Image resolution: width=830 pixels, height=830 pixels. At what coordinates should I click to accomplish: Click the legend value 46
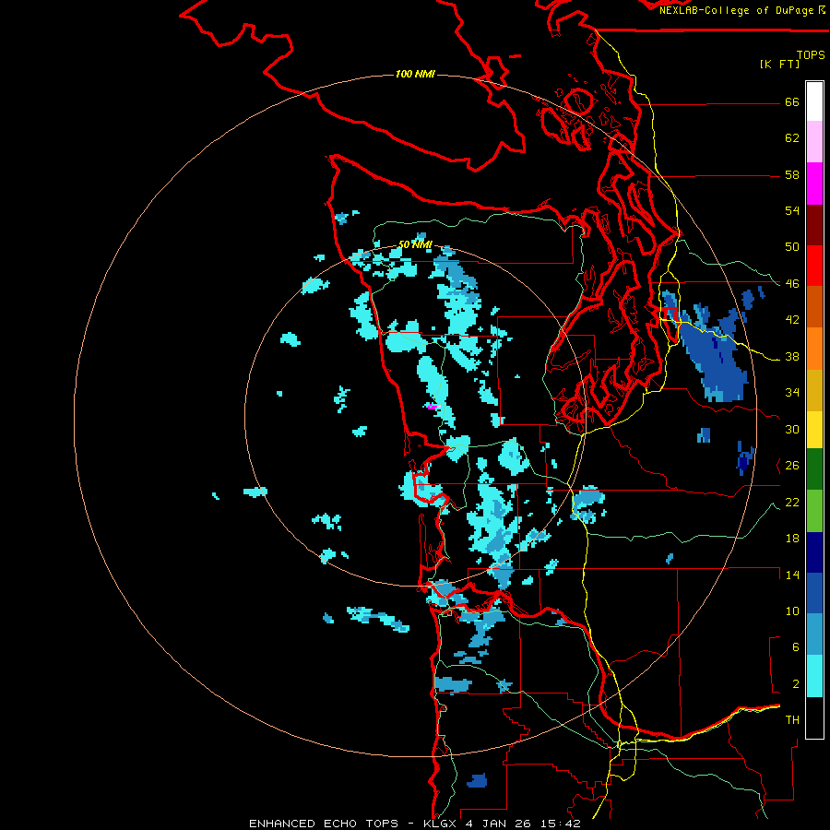tap(792, 284)
